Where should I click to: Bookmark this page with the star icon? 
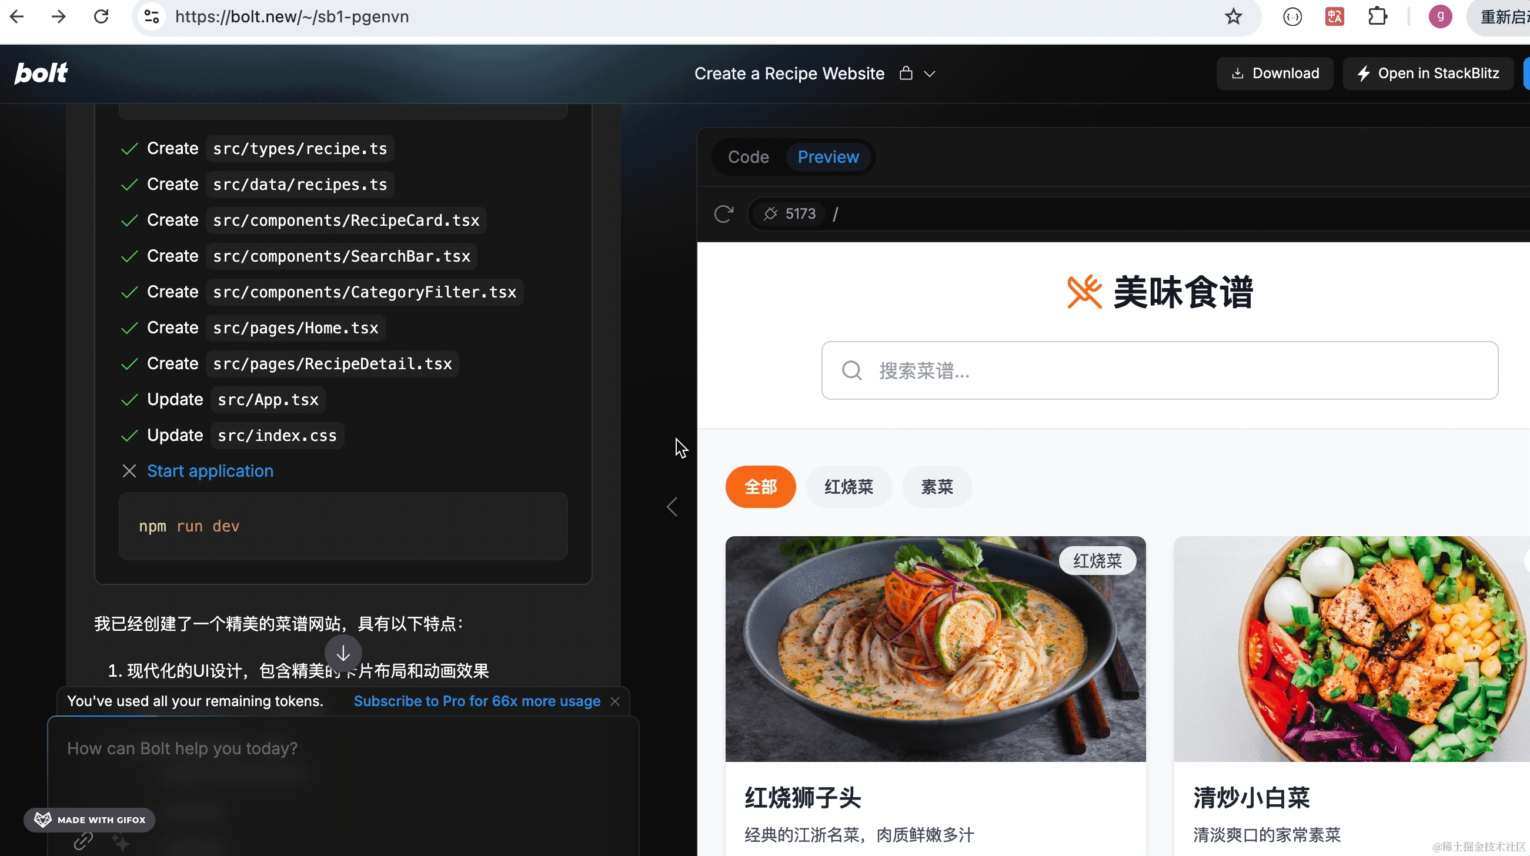1233,16
